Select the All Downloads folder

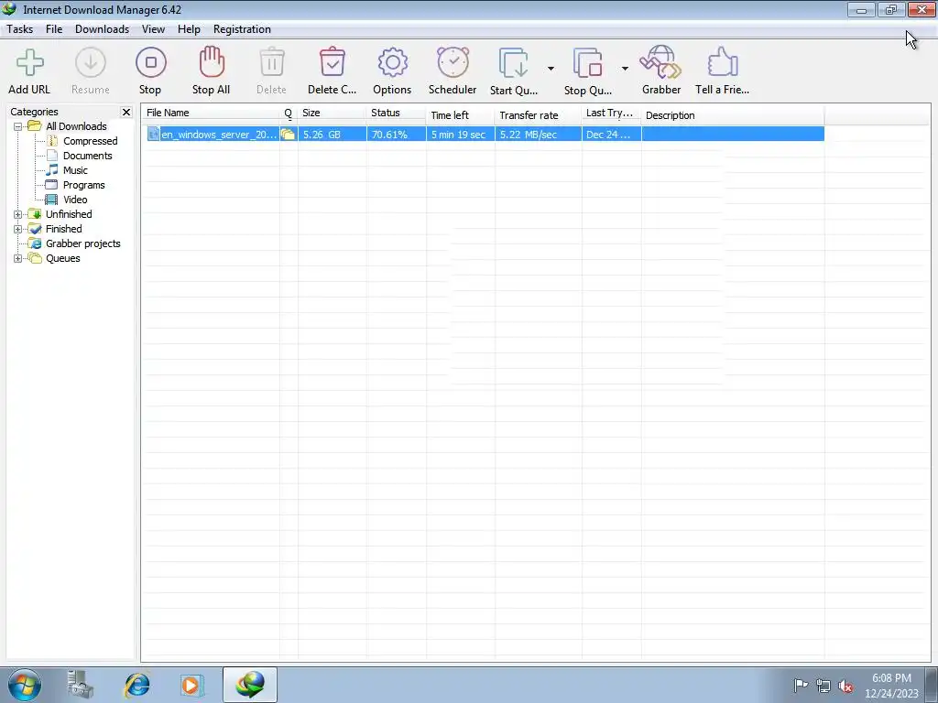76,126
